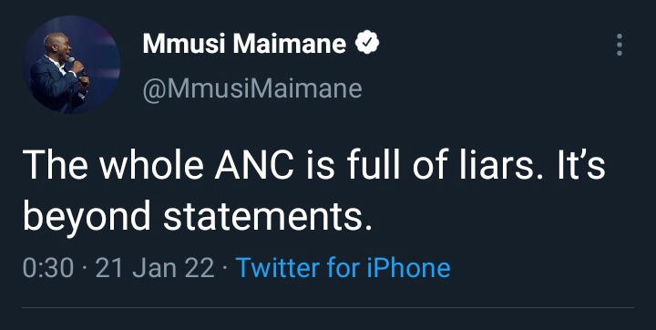Click the divider line below the tweet
This screenshot has width=656, height=330.
point(328,308)
